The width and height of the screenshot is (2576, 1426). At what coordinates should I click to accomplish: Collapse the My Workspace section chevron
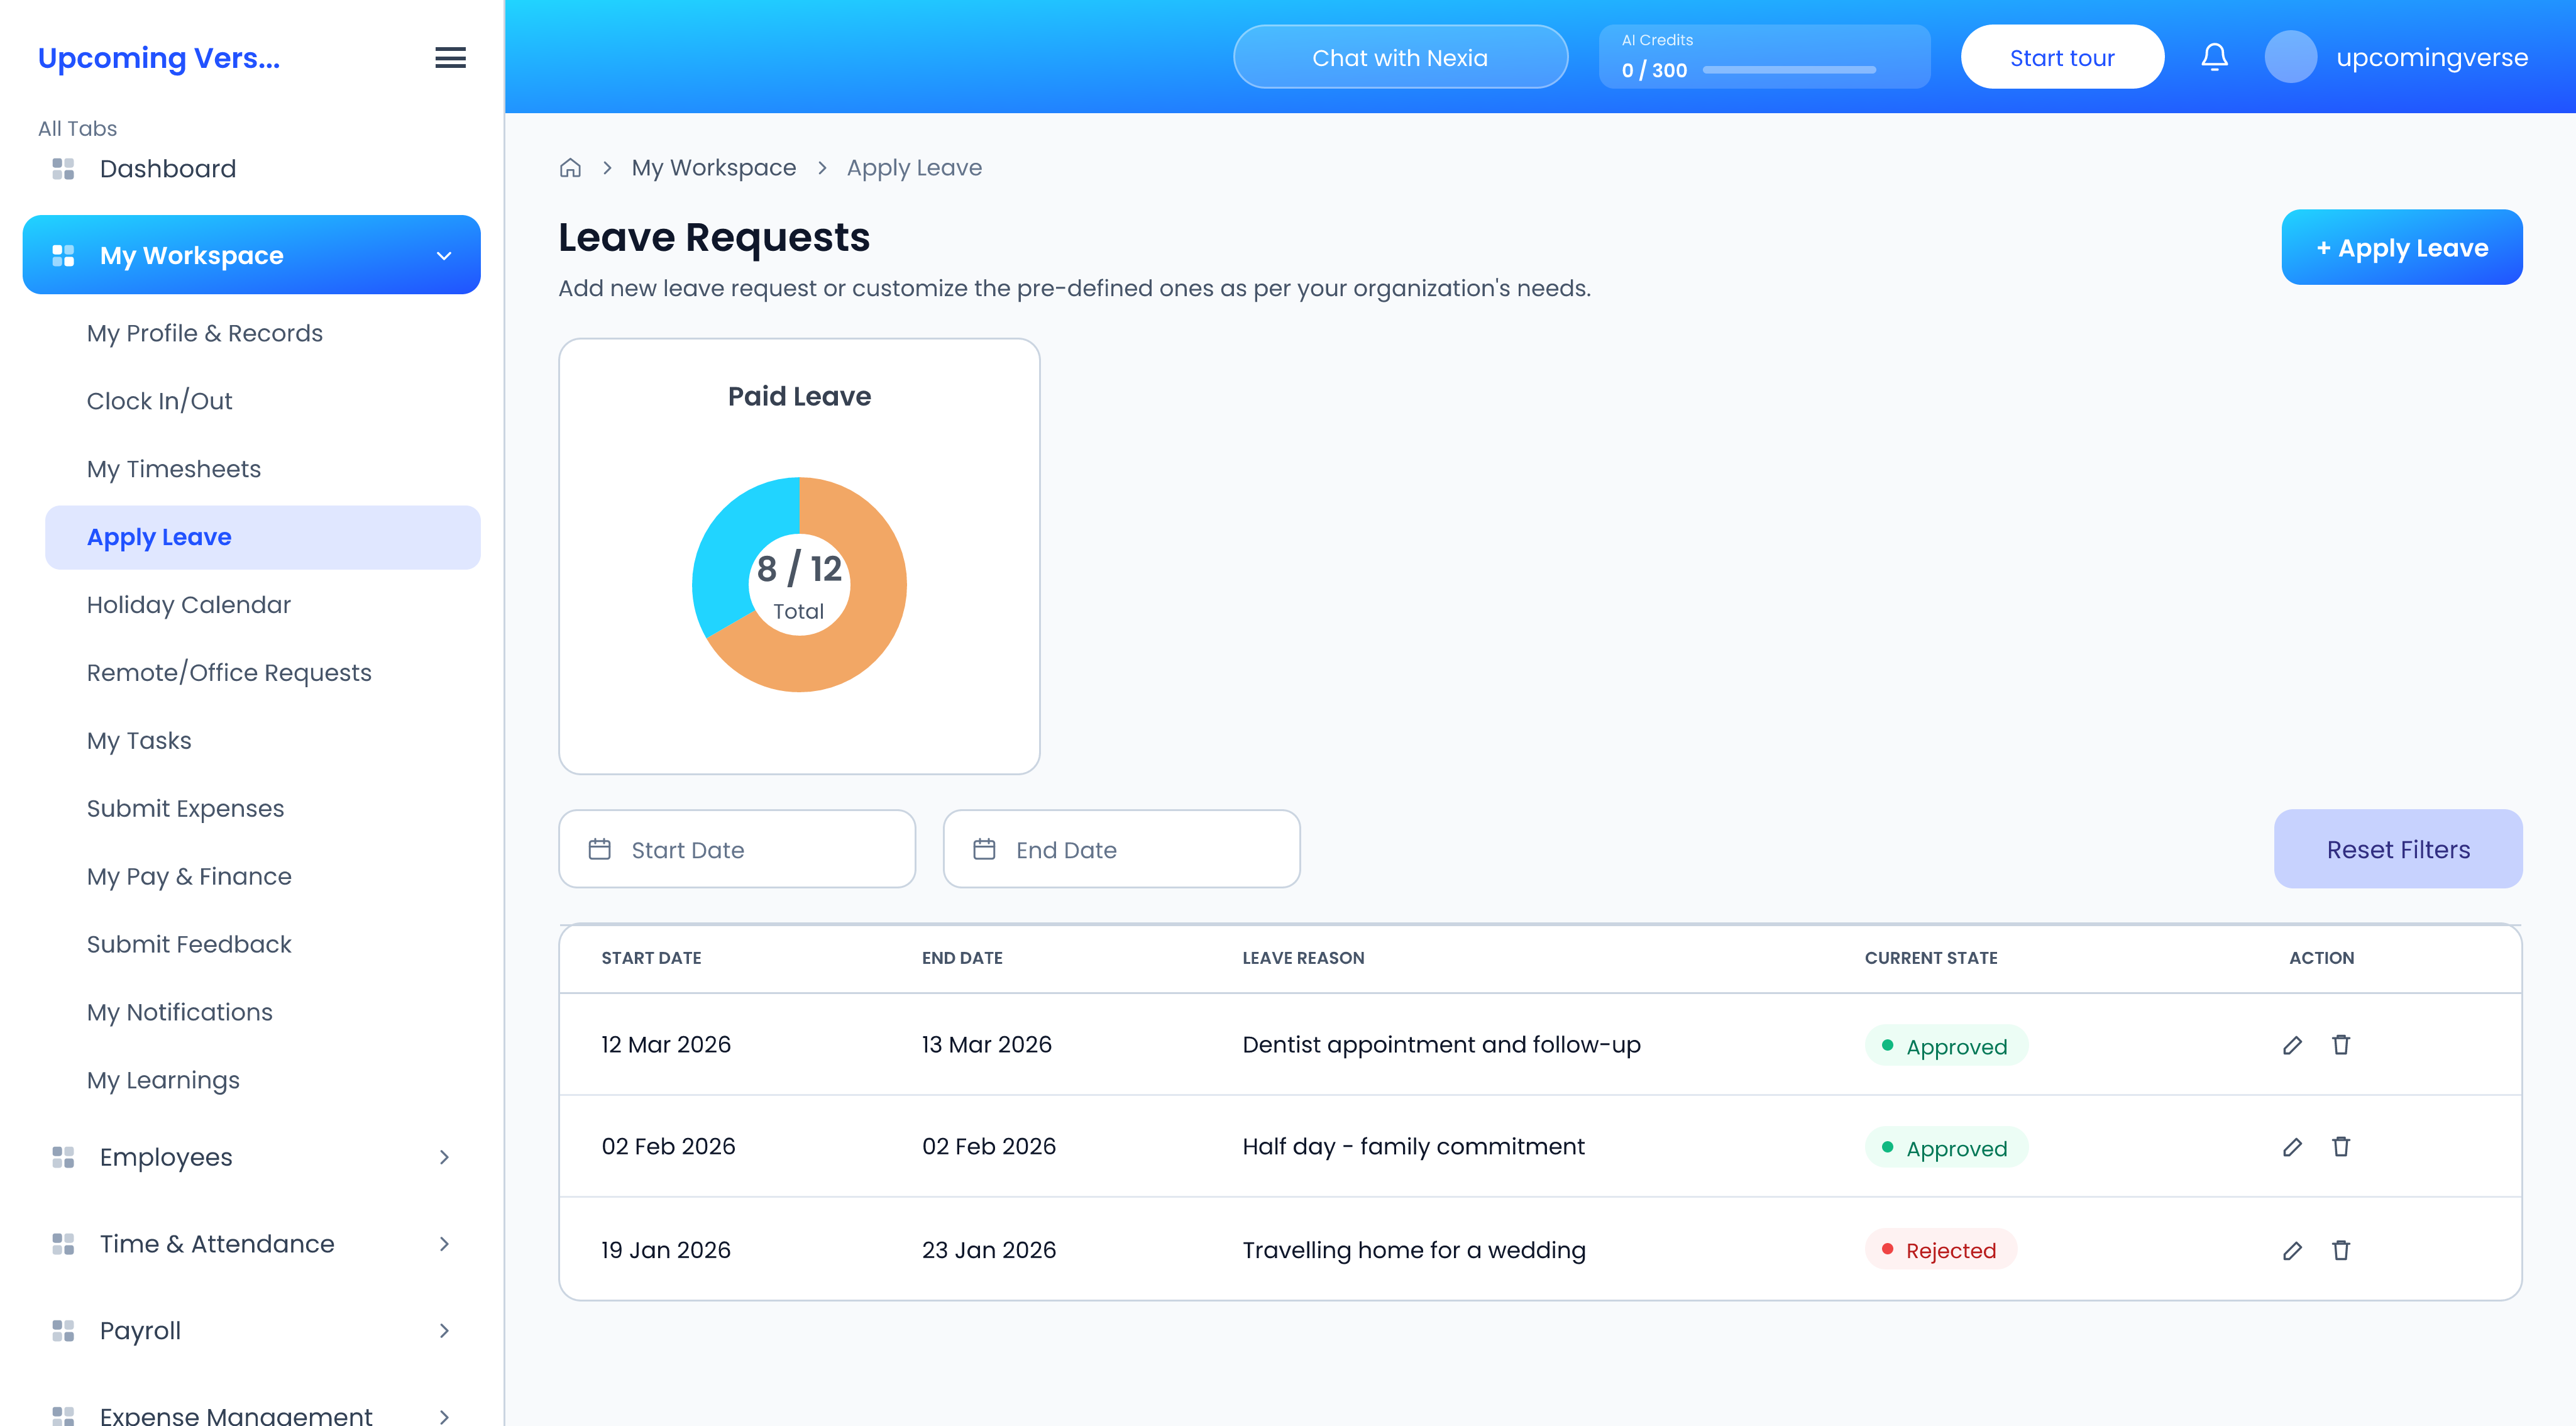pyautogui.click(x=444, y=256)
